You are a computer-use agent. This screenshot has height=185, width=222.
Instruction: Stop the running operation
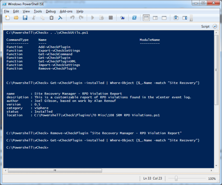click(x=111, y=18)
